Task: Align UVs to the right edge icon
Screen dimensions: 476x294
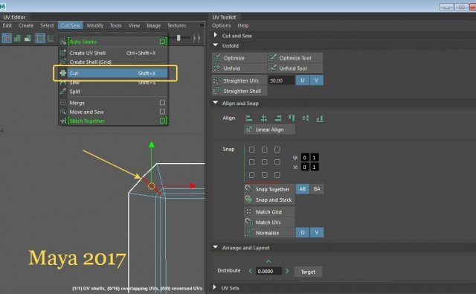Action: (x=277, y=118)
